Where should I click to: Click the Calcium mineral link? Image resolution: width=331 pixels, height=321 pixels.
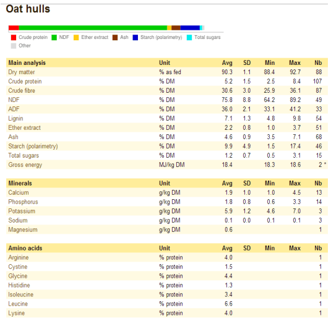click(19, 193)
